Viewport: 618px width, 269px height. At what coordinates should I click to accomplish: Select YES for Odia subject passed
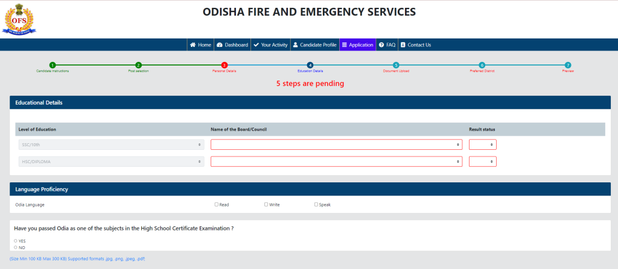[x=15, y=241]
